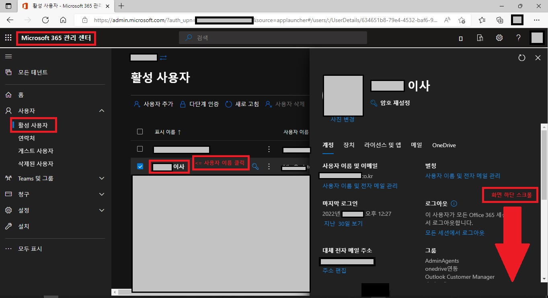
Task: Open browser favorites star icon
Action: click(x=482, y=20)
